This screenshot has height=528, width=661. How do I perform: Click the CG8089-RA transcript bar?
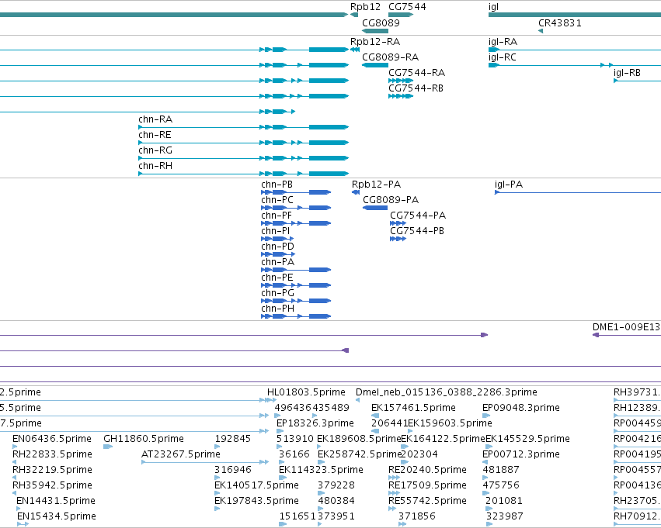click(375, 65)
